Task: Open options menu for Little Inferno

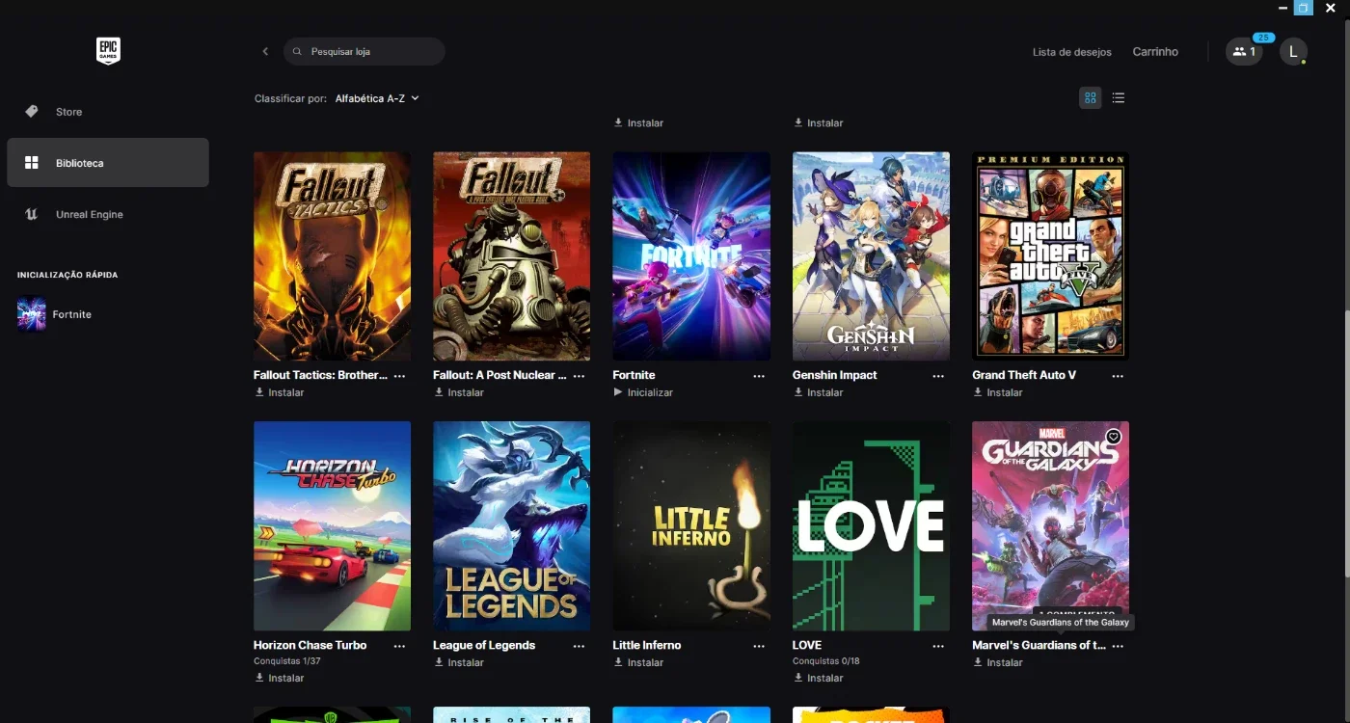Action: 759,646
